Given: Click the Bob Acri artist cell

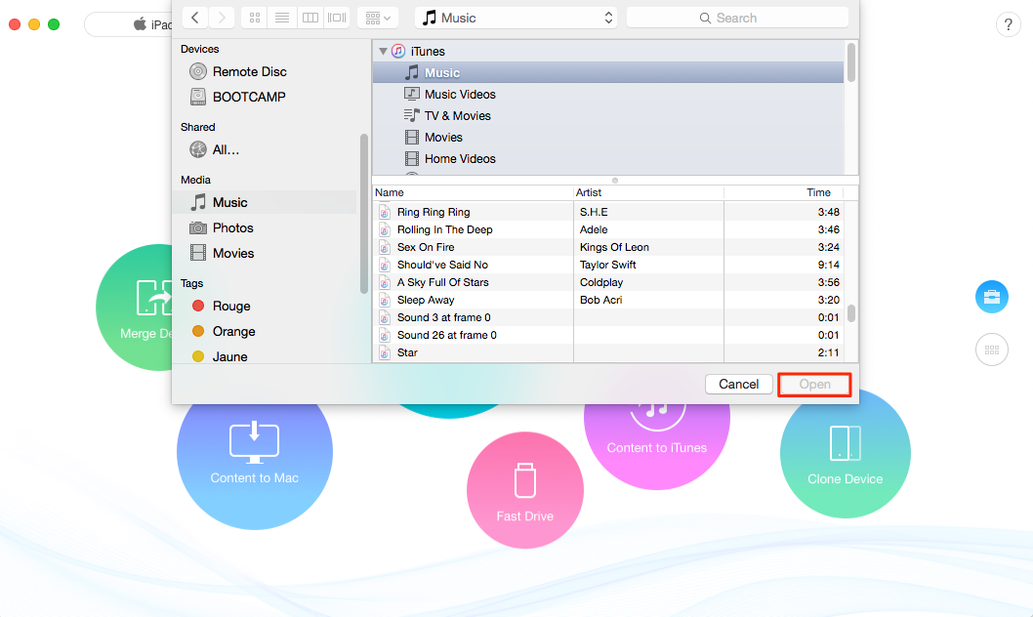Looking at the screenshot, I should (600, 300).
